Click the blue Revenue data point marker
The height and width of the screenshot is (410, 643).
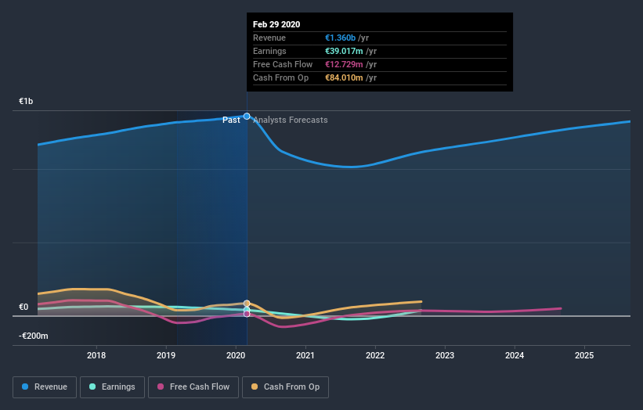tap(247, 117)
